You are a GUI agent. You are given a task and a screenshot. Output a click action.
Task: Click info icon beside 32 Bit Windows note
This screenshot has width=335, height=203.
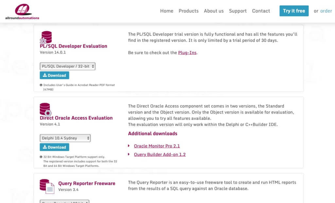pos(41,157)
